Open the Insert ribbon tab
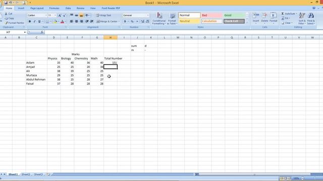The height and width of the screenshot is (181, 323). click(x=21, y=8)
